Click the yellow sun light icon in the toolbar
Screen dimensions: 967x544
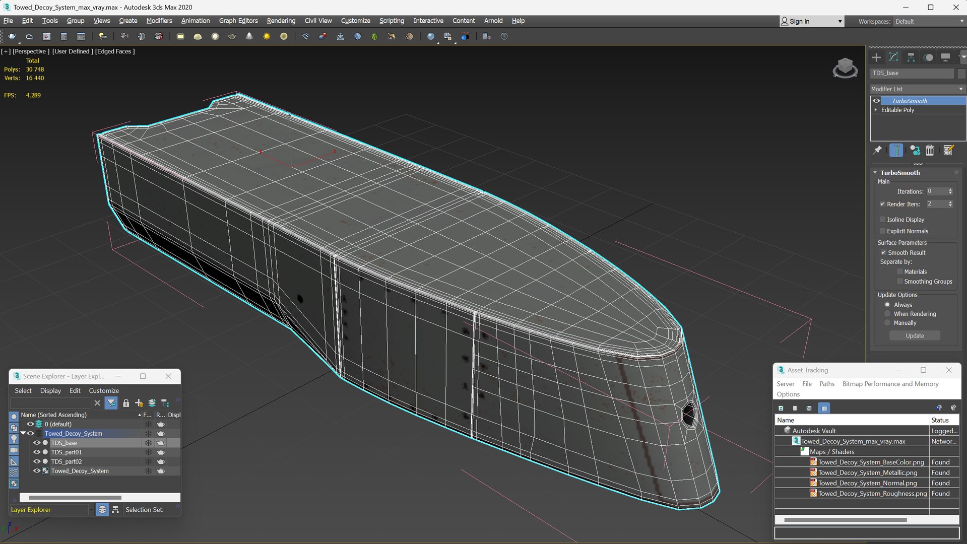pyautogui.click(x=267, y=36)
